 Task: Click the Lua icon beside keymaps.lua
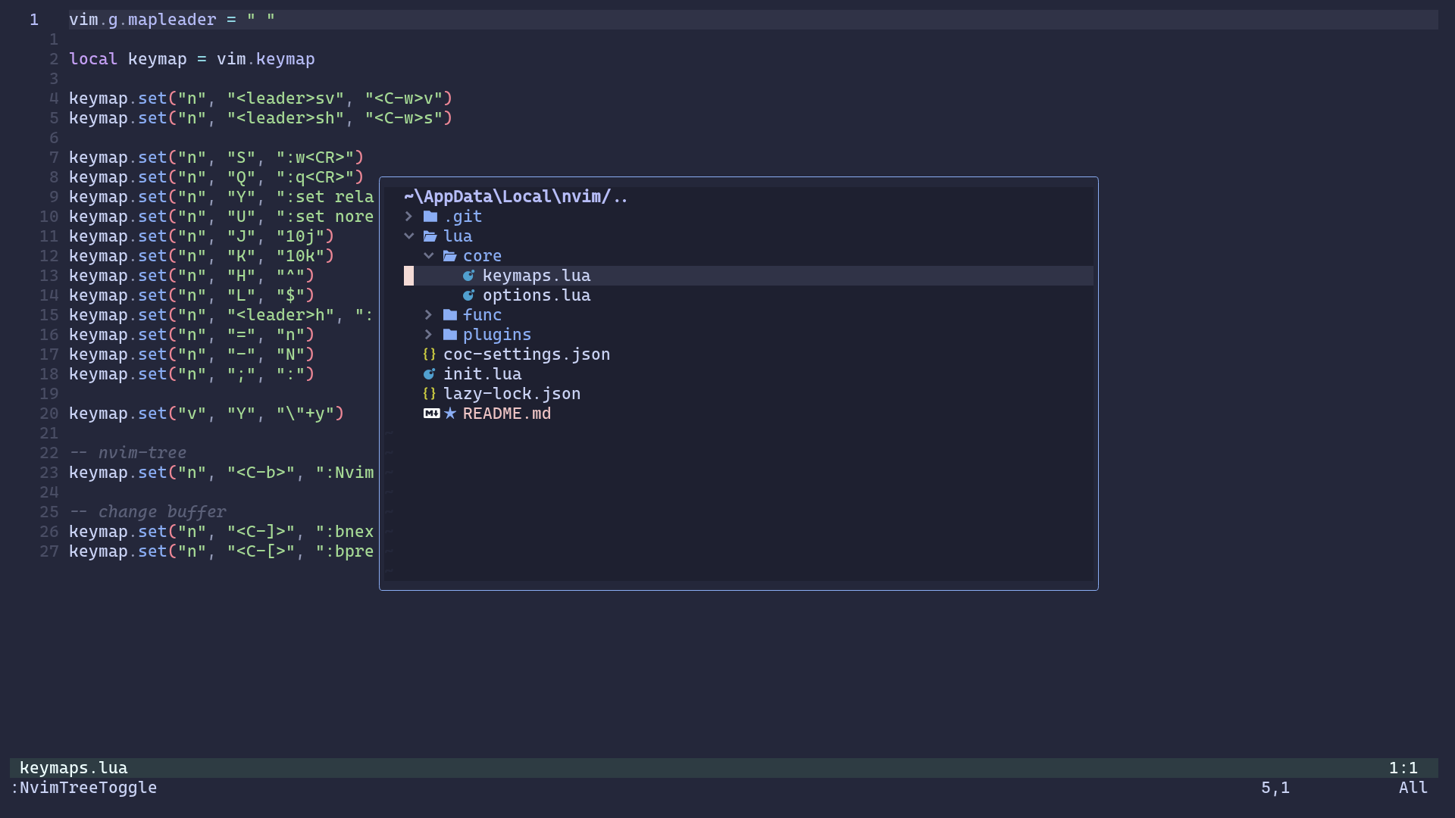coord(468,276)
